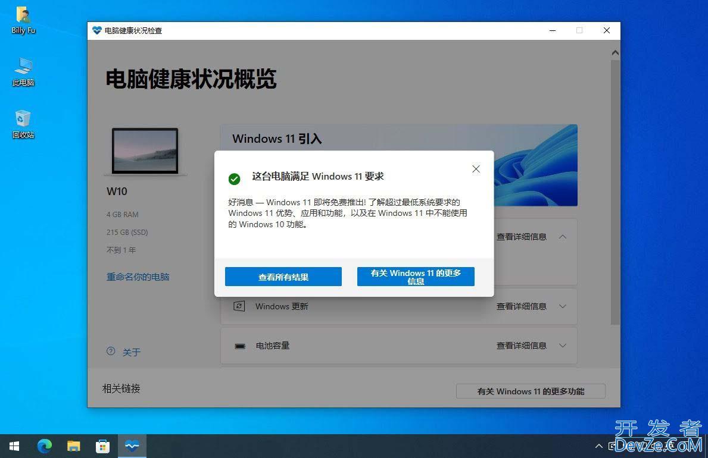Image resolution: width=708 pixels, height=458 pixels.
Task: Click the vertical scrollbar thumb
Action: pyautogui.click(x=615, y=192)
